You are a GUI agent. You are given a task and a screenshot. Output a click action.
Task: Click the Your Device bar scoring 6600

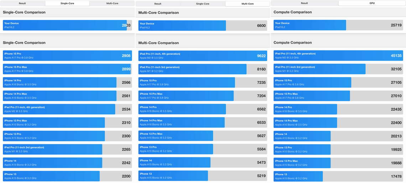click(203, 26)
